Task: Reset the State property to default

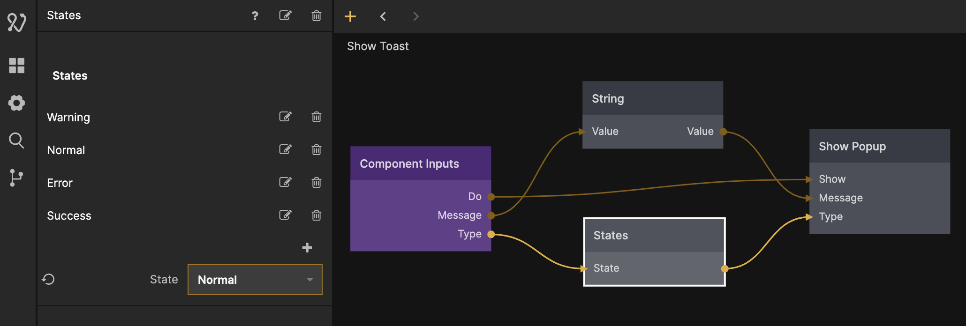Action: 48,280
